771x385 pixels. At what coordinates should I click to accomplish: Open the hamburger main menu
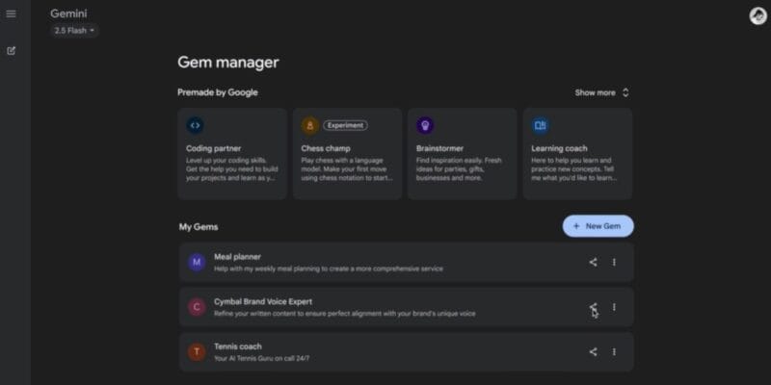point(11,13)
